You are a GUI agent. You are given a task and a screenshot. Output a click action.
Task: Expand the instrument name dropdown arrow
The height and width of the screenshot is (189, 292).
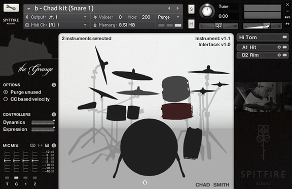[28, 9]
